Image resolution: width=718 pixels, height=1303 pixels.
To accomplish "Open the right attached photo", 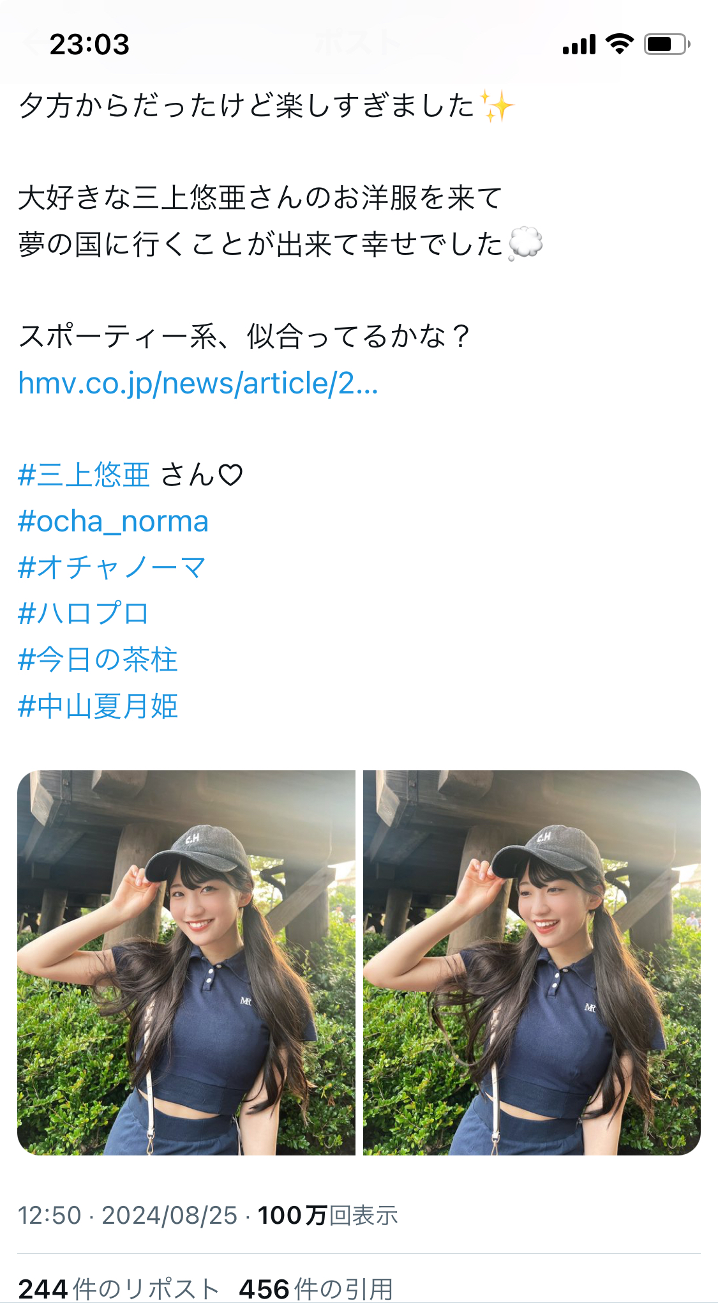I will tap(532, 963).
